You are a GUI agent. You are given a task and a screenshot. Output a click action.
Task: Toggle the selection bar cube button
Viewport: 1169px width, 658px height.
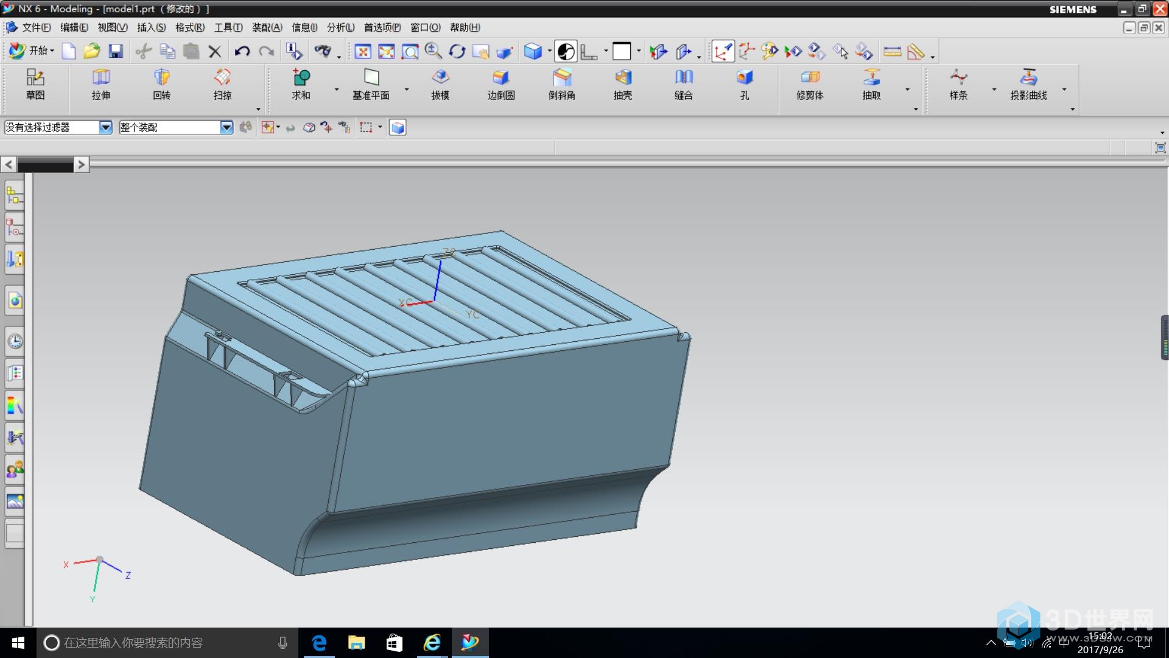pyautogui.click(x=398, y=127)
